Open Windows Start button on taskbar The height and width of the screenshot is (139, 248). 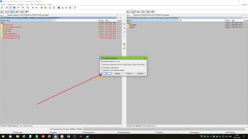(x=3, y=136)
